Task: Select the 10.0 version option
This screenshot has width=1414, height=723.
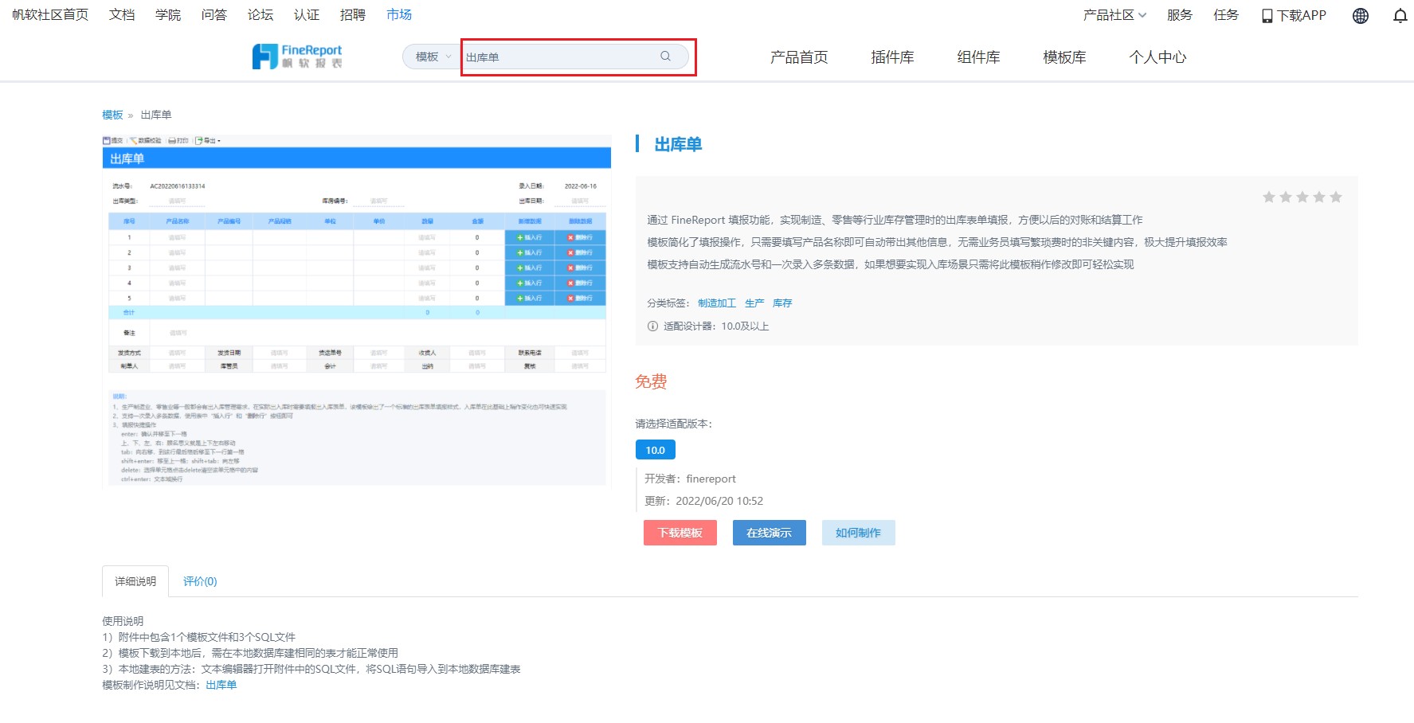Action: [655, 449]
